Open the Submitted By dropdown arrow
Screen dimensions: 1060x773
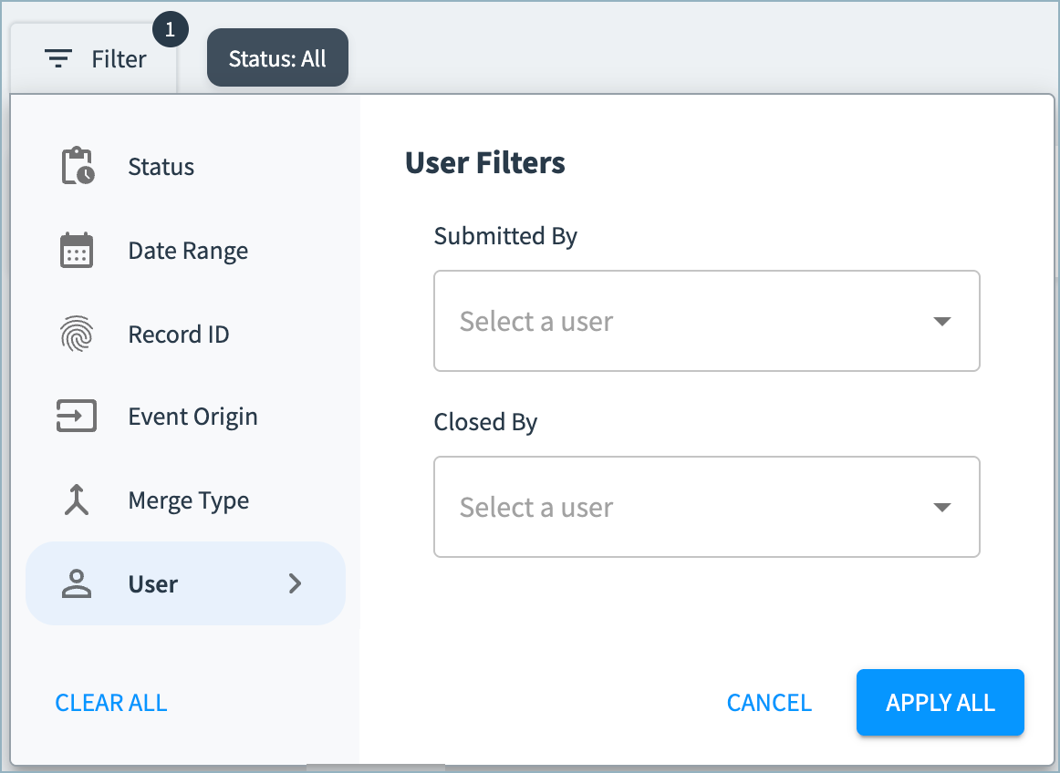[x=942, y=322]
